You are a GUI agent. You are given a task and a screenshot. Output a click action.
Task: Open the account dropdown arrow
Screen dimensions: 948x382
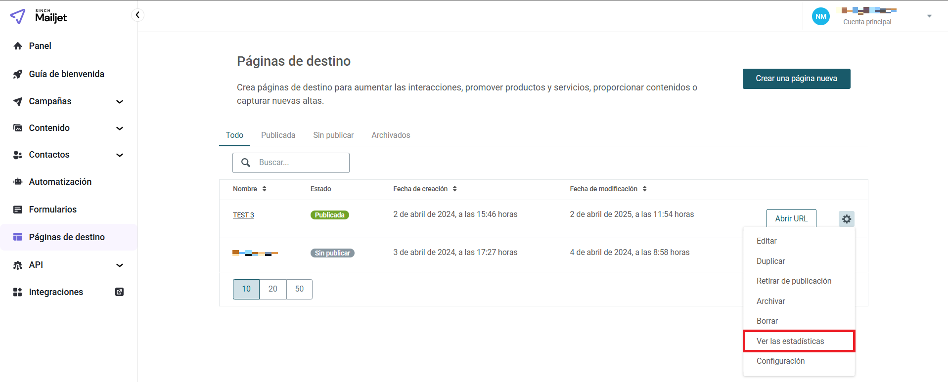[929, 16]
